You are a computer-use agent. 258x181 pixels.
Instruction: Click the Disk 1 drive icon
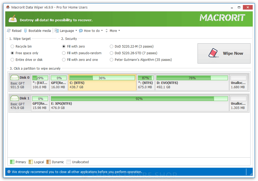(15, 98)
